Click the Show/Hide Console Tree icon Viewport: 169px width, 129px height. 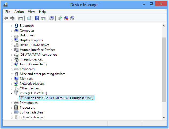[20, 18]
